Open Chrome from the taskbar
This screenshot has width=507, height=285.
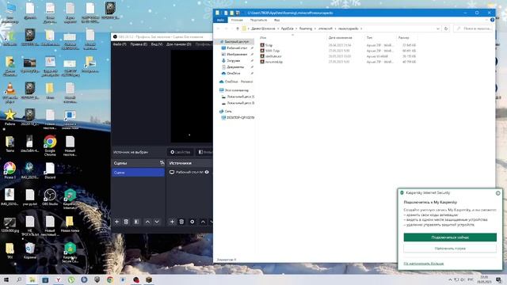(110, 279)
